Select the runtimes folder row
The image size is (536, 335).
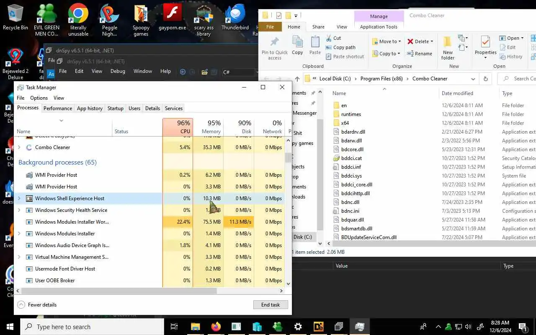(351, 114)
